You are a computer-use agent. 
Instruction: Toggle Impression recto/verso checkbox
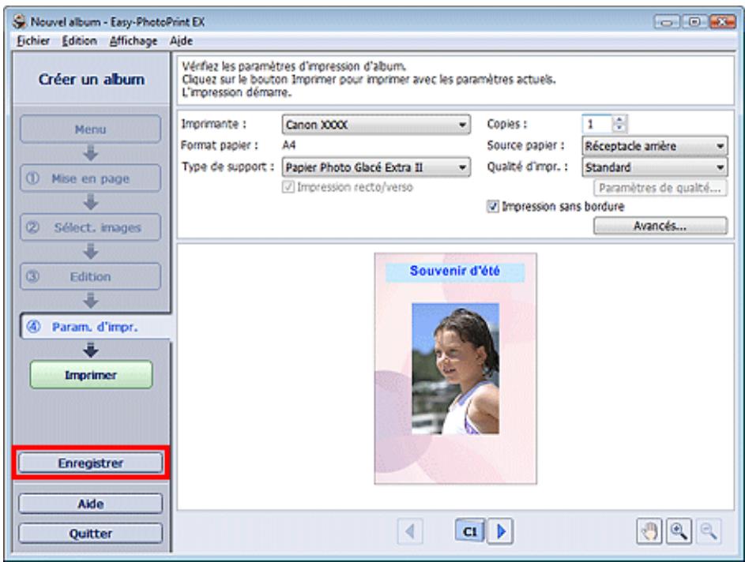(x=288, y=187)
